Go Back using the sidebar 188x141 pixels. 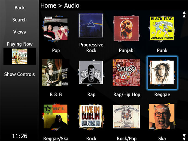(x=20, y=8)
